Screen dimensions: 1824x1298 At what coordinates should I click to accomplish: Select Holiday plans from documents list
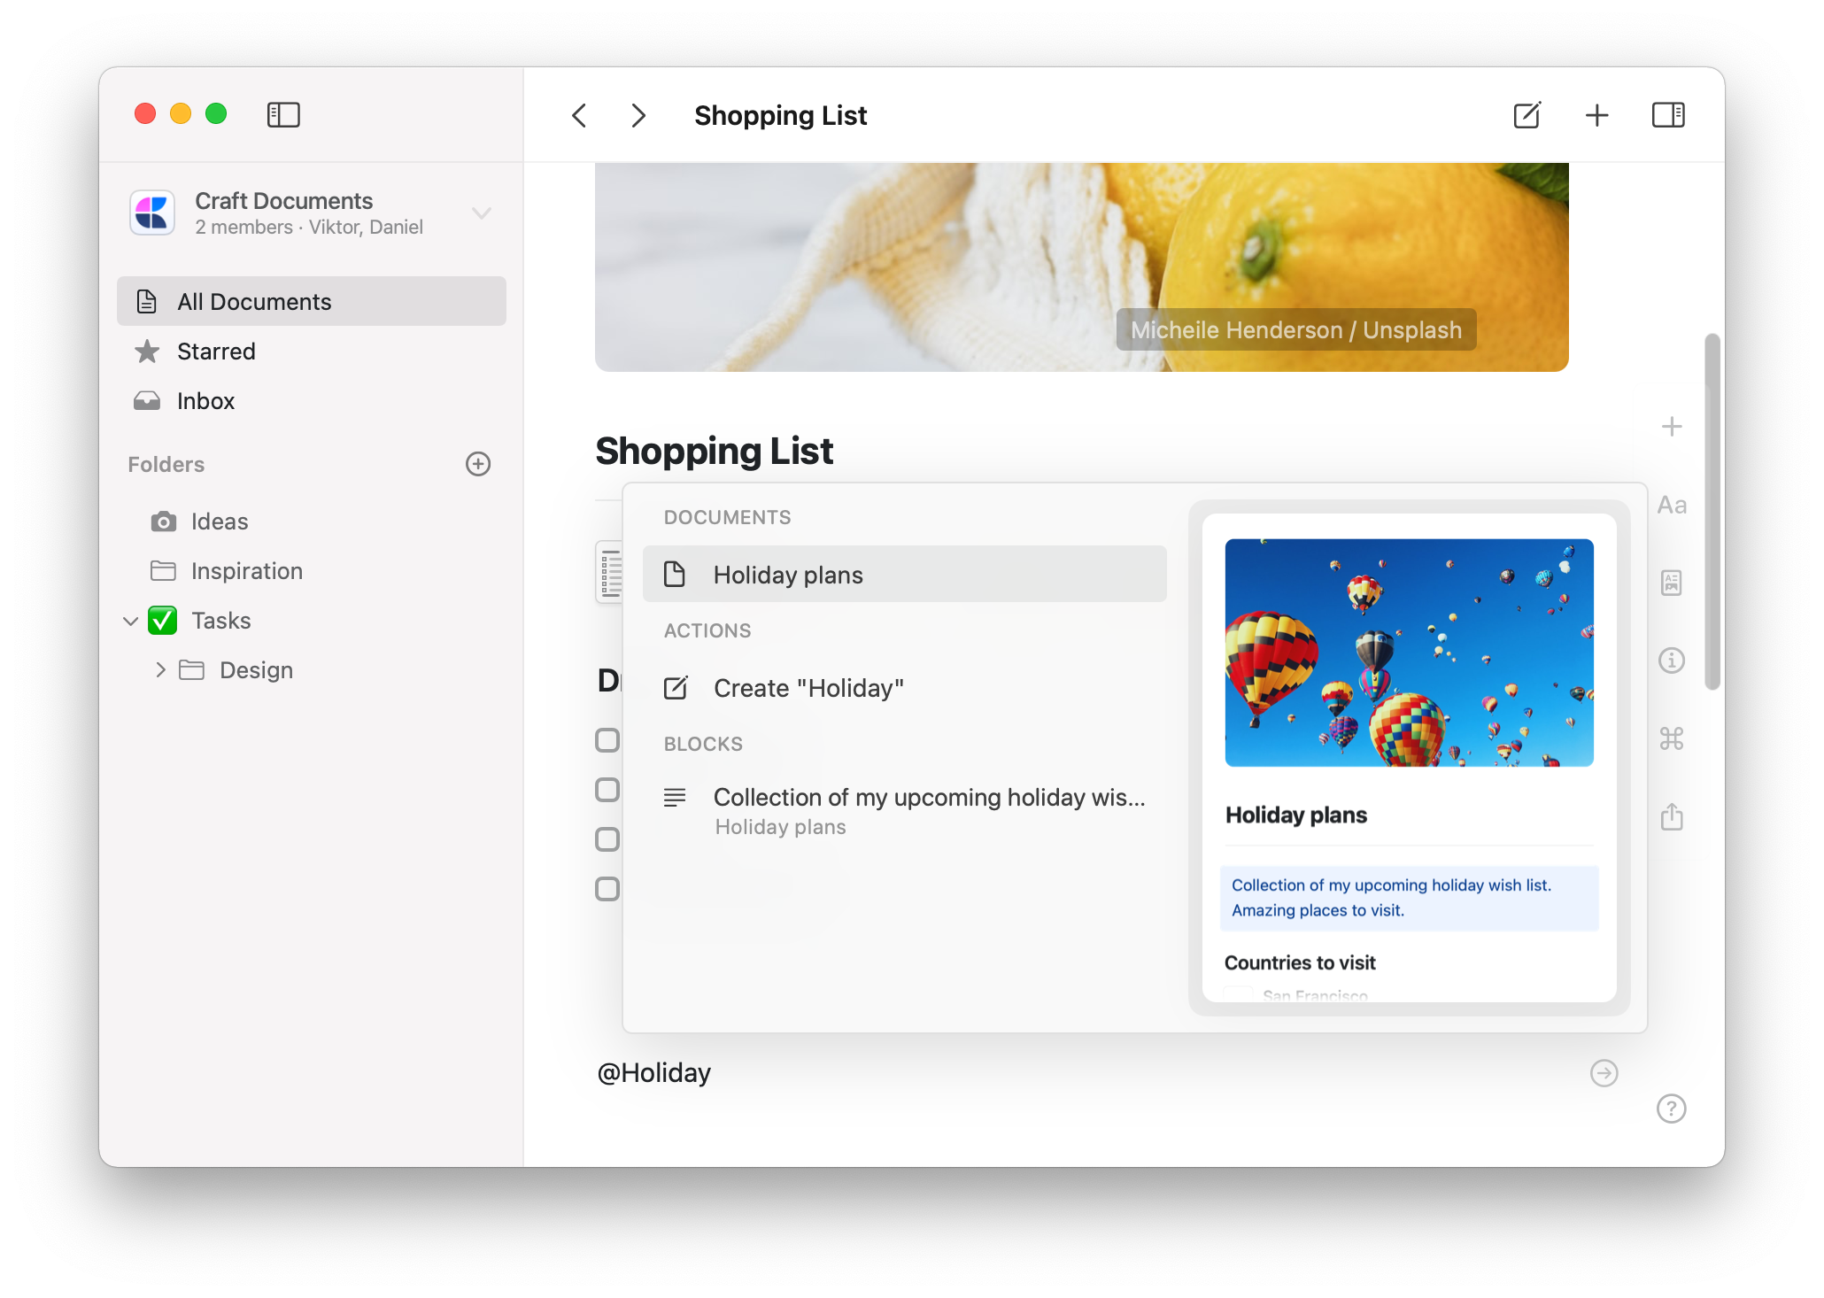[x=908, y=573]
